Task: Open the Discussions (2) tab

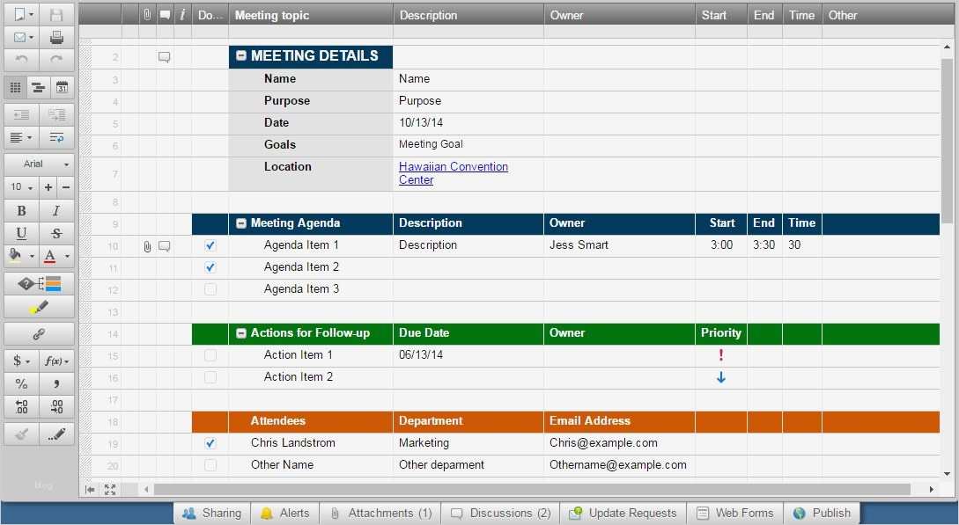Action: coord(501,513)
